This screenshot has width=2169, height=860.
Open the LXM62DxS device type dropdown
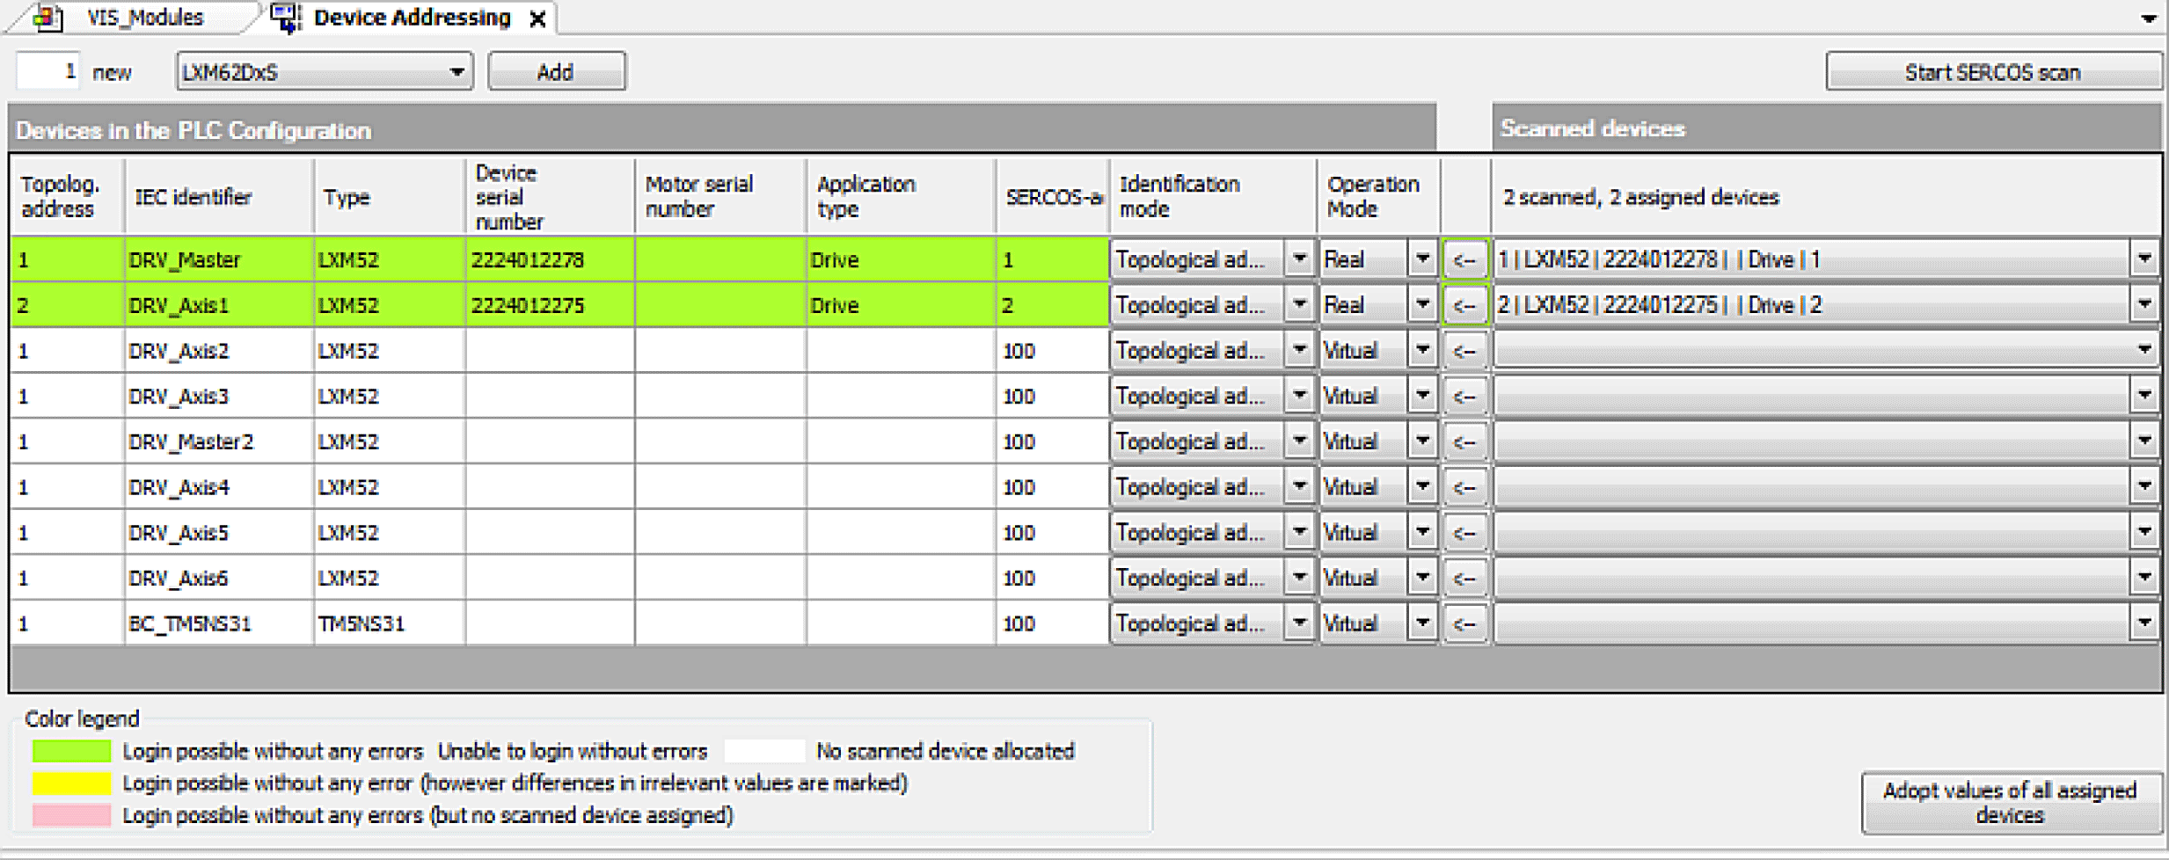coord(456,72)
